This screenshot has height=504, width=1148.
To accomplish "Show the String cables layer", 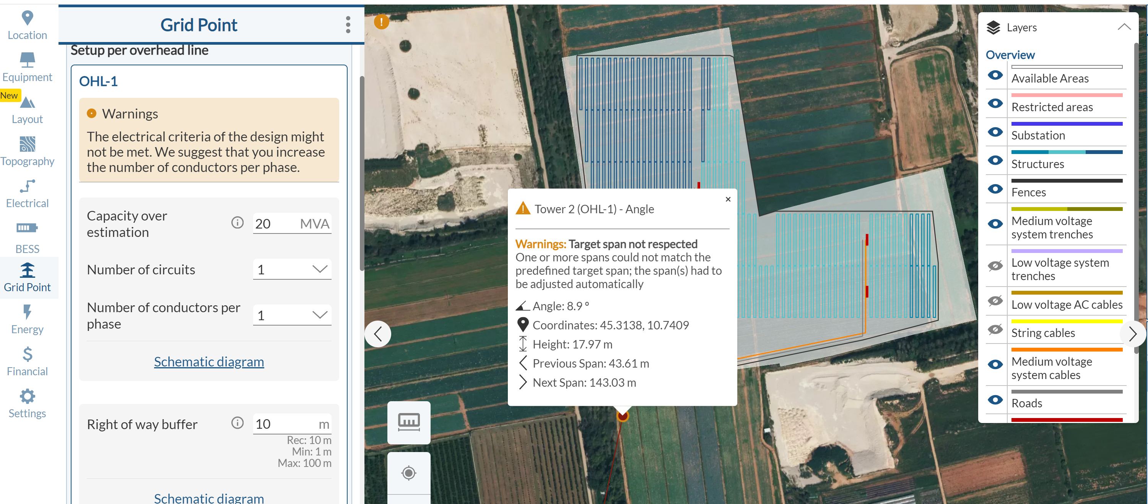I will (995, 329).
